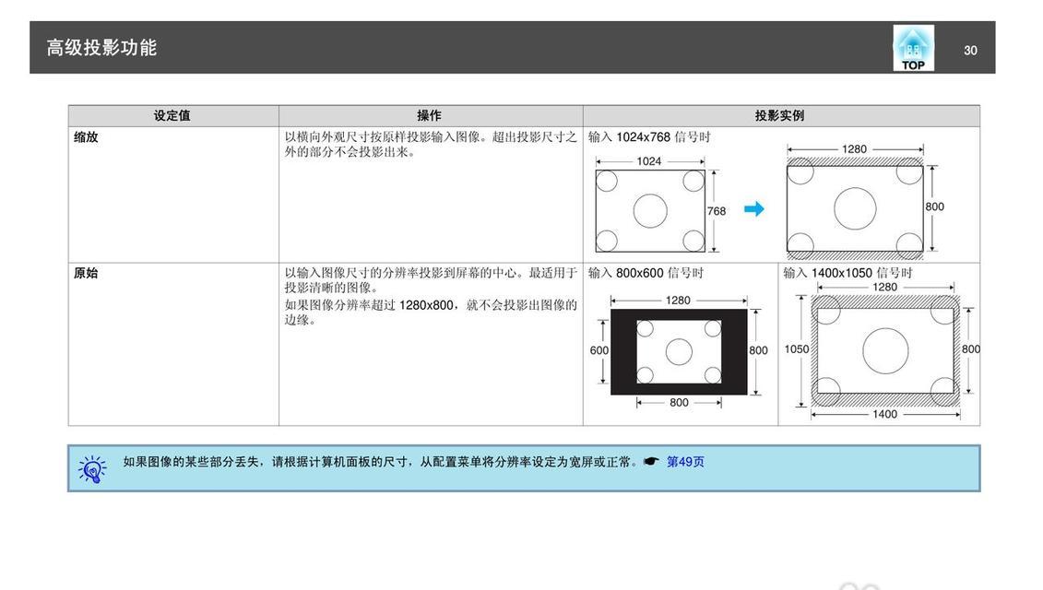This screenshot has width=1043, height=590.
Task: Select the 缩放 operation description text
Action: pyautogui.click(x=431, y=145)
